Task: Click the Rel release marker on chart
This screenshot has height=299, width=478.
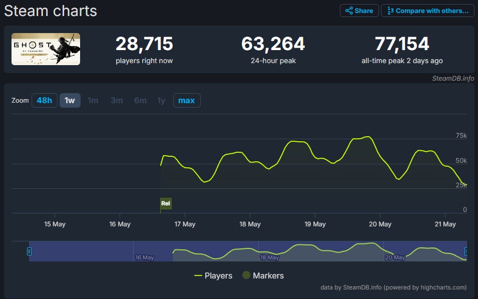Action: click(166, 203)
